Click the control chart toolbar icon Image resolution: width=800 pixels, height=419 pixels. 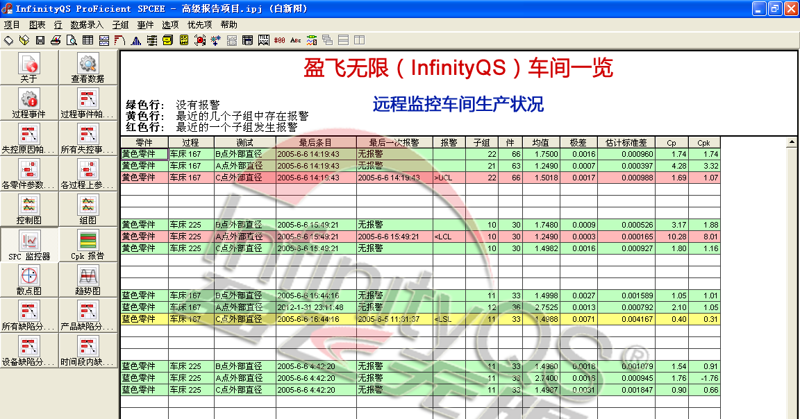coord(104,40)
